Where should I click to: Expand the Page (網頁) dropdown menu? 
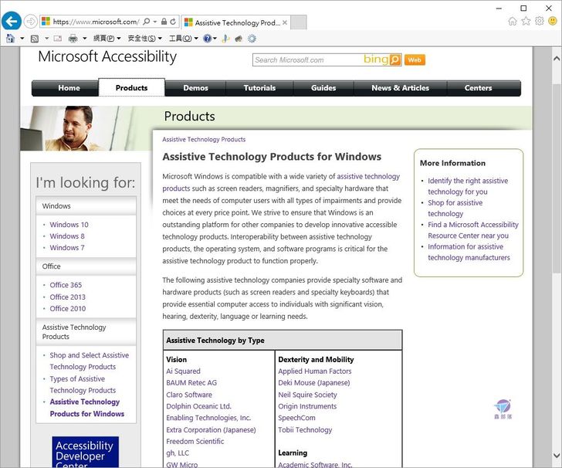tap(107, 38)
